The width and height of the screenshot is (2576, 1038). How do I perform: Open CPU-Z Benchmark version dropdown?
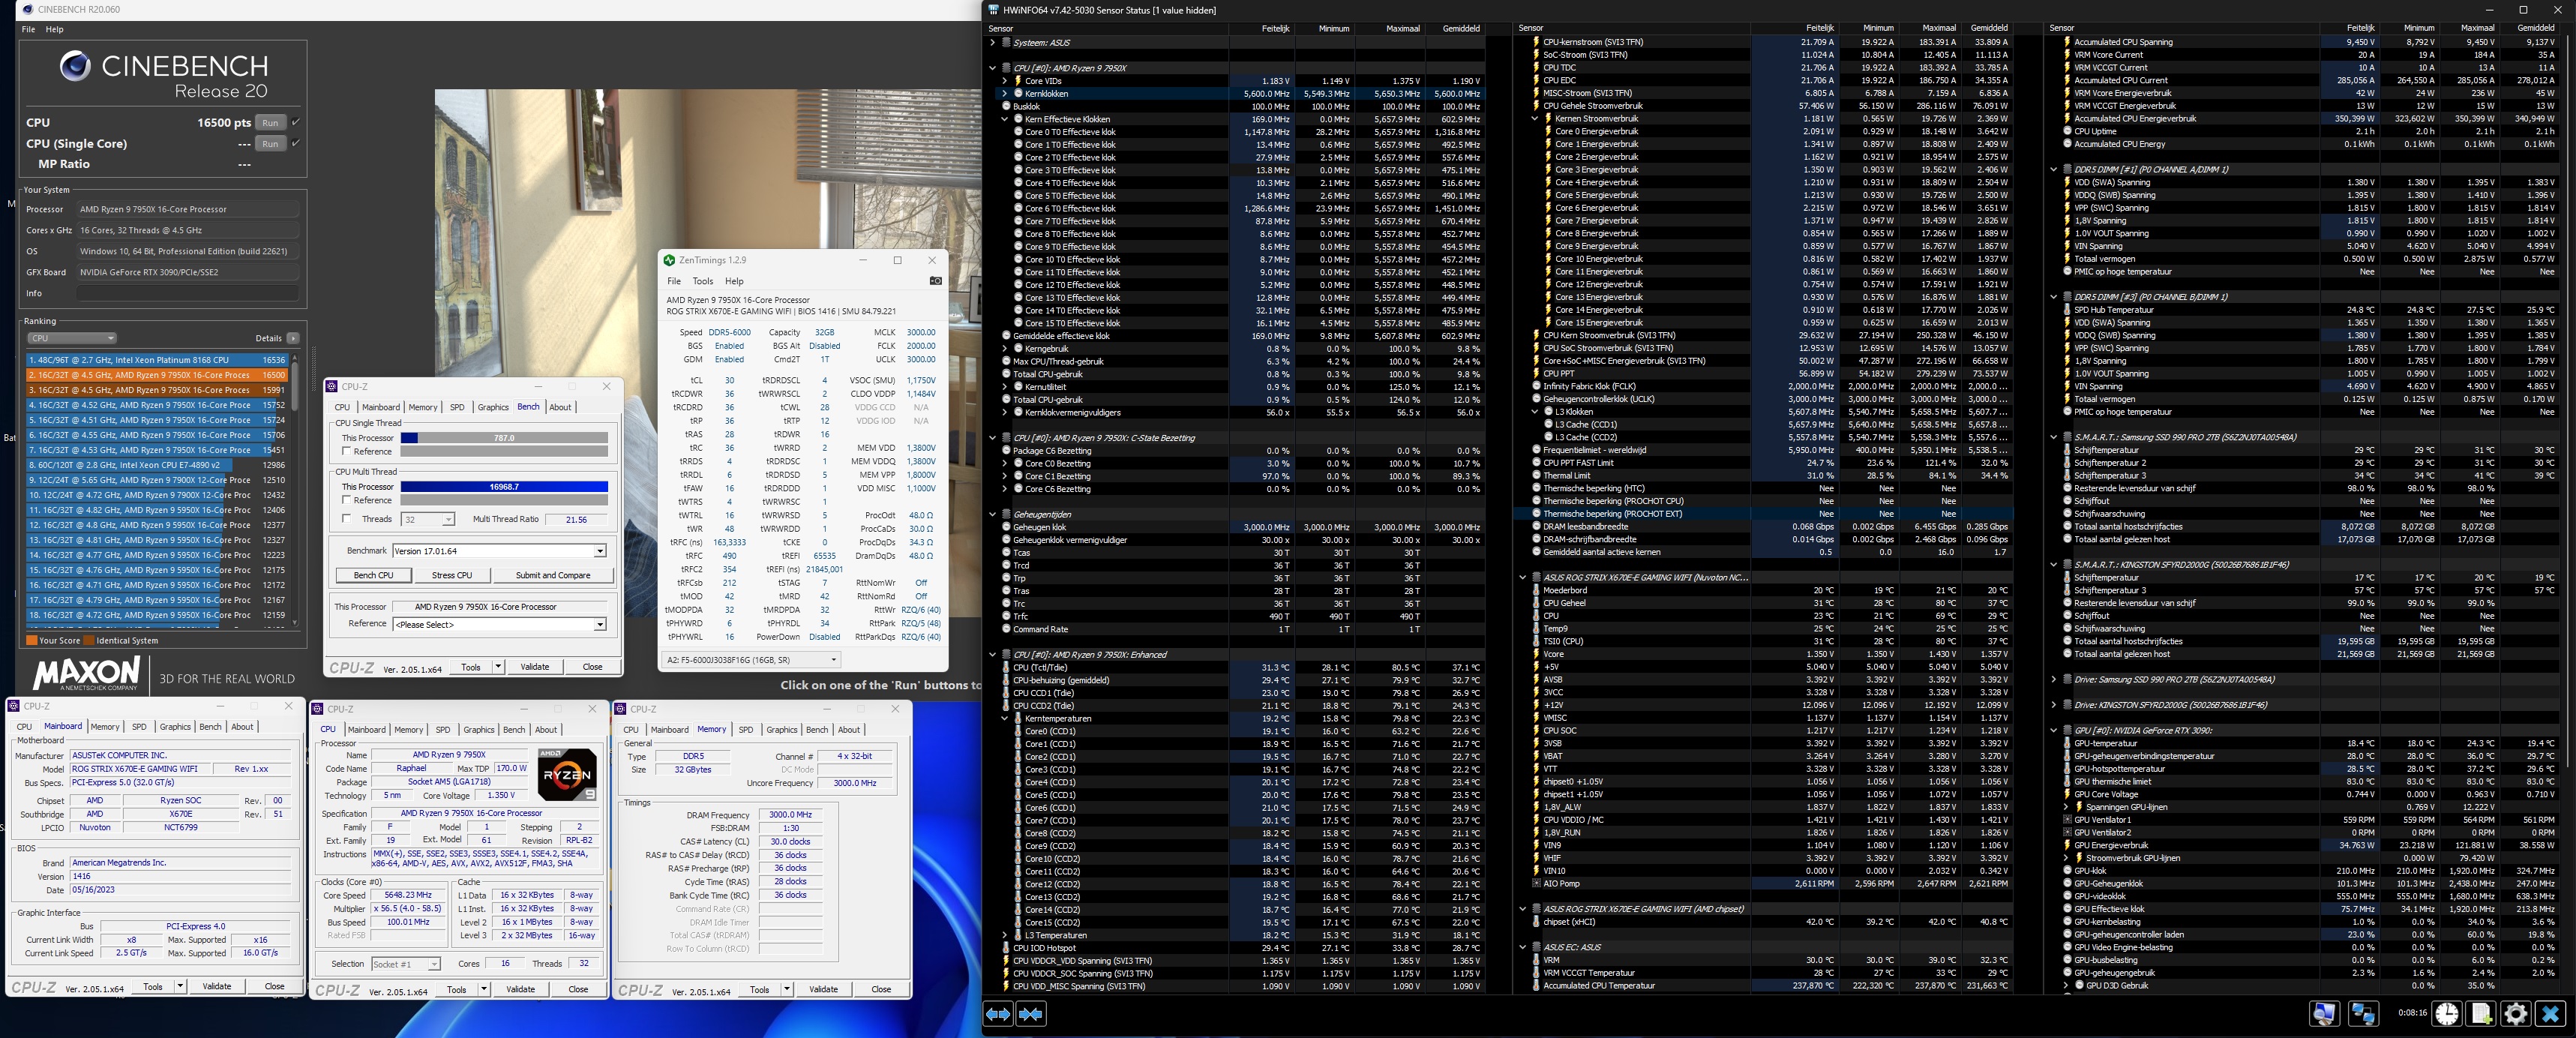pos(499,551)
